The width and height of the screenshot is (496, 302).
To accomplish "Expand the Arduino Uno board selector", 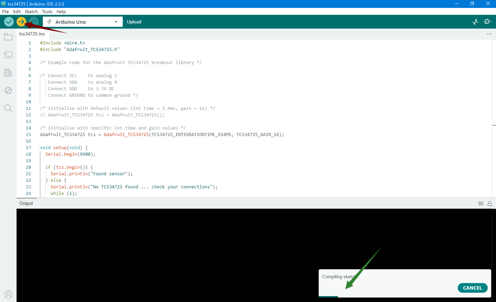I will point(83,22).
